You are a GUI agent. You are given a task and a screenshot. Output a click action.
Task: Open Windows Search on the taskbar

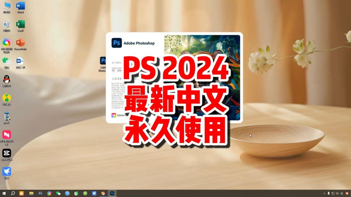pos(13,193)
